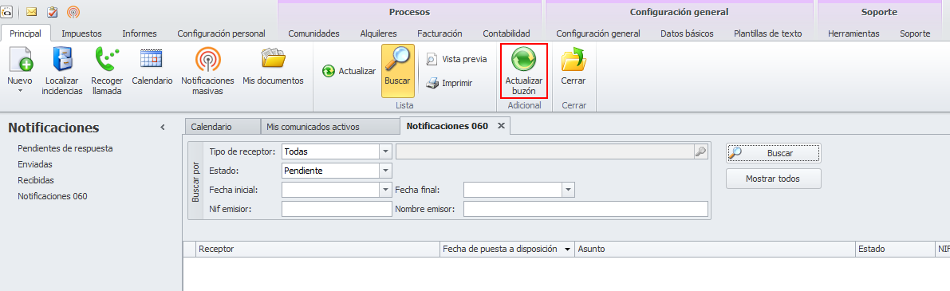This screenshot has width=950, height=291.
Task: Click the Mostrar todos button
Action: pyautogui.click(x=774, y=179)
